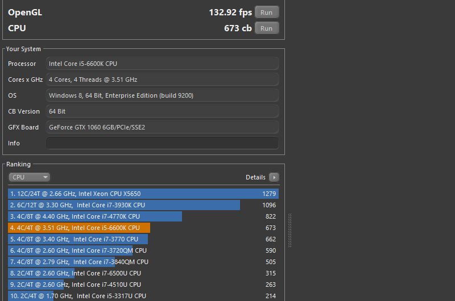Click the Processor field Intel Core i5-6600K
Viewport: 455px width, 301px height.
click(x=162, y=64)
